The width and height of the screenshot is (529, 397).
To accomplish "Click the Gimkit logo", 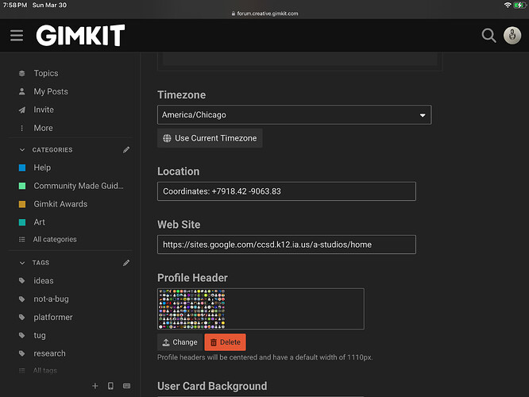I will 80,36.
